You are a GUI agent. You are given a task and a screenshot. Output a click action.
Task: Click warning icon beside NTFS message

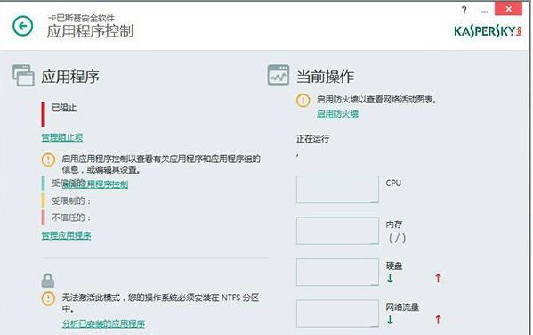coord(48,298)
